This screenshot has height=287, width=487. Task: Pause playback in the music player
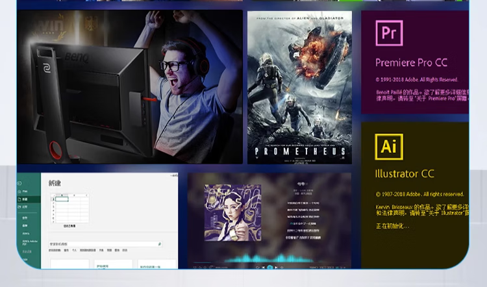[x=269, y=267]
